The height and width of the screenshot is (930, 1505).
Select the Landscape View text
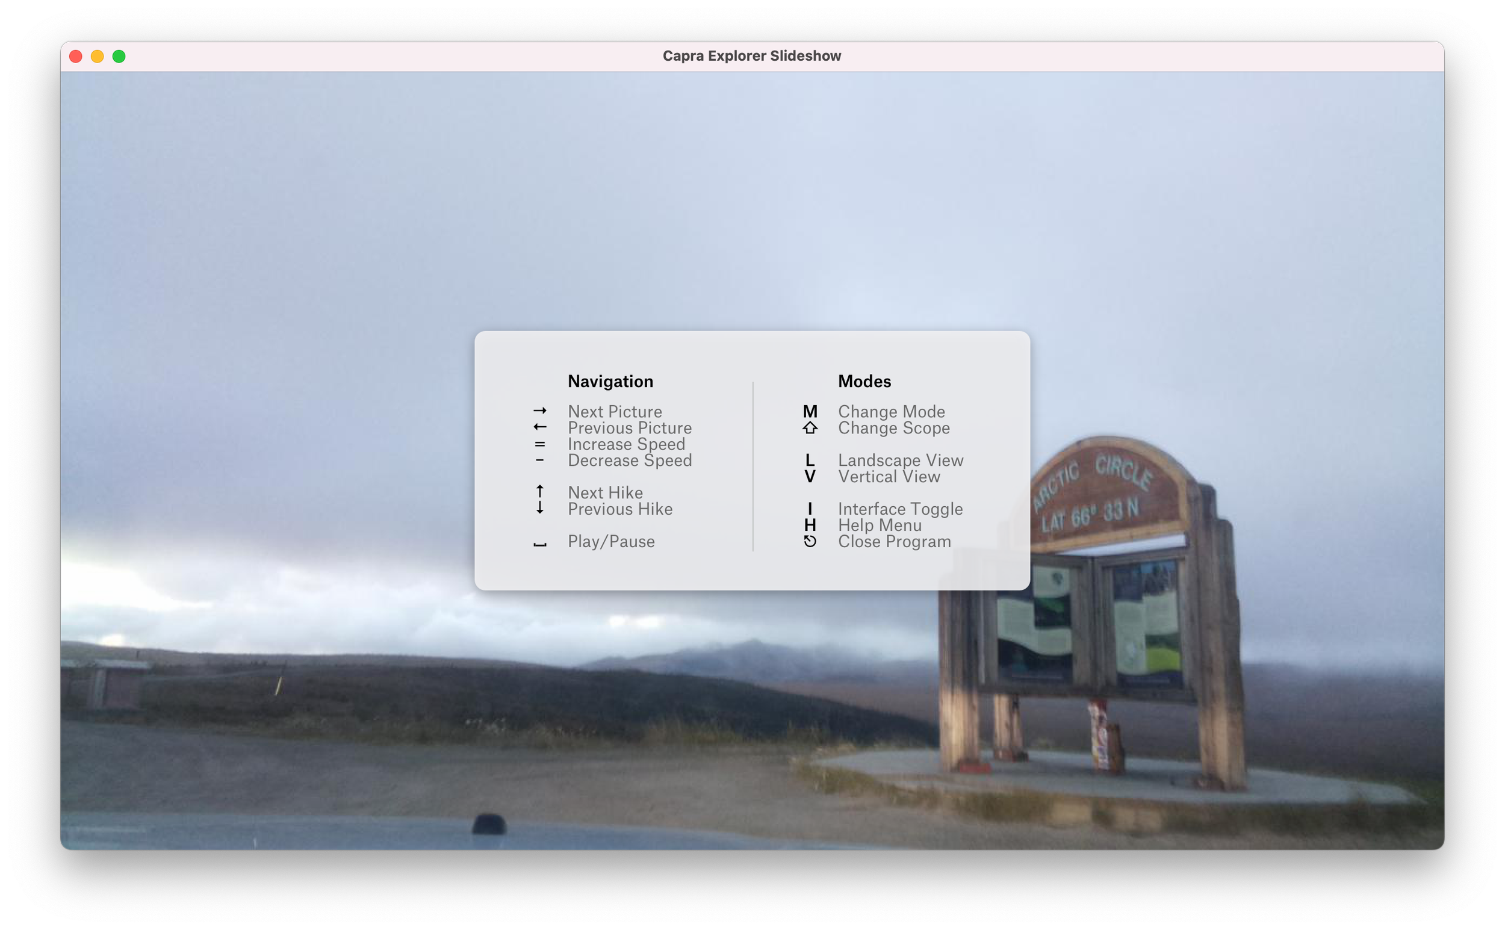(x=900, y=460)
